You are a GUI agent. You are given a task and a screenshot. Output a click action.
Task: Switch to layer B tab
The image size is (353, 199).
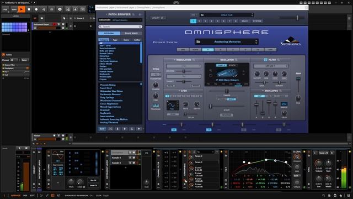(x=220, y=50)
